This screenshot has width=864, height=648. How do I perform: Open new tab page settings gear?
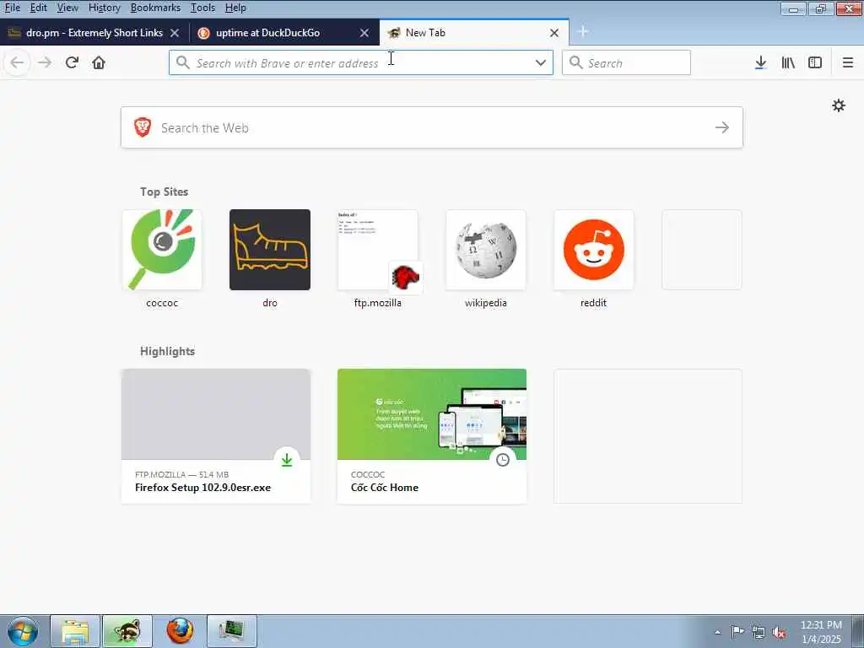coord(838,105)
